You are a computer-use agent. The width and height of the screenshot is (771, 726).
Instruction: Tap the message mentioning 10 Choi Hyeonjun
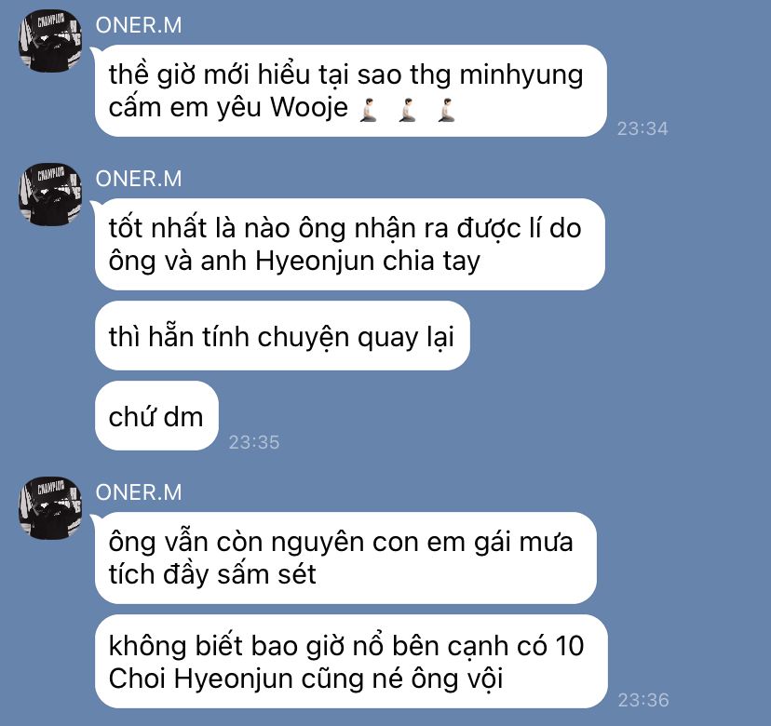point(351,662)
